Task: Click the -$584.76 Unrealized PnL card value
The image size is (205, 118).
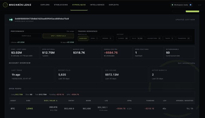Action: [x=111, y=53]
